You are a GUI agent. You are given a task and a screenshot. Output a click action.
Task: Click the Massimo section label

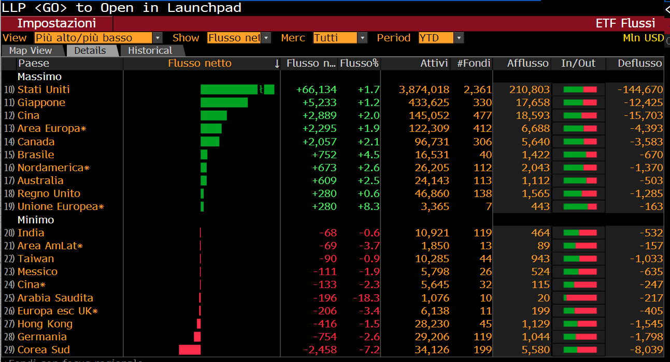coord(39,77)
